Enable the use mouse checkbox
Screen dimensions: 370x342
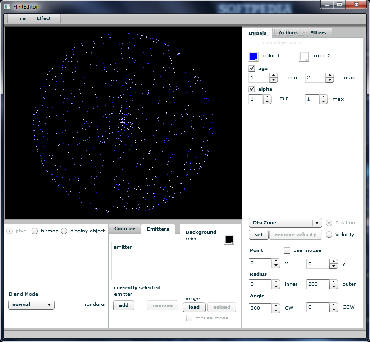[287, 250]
